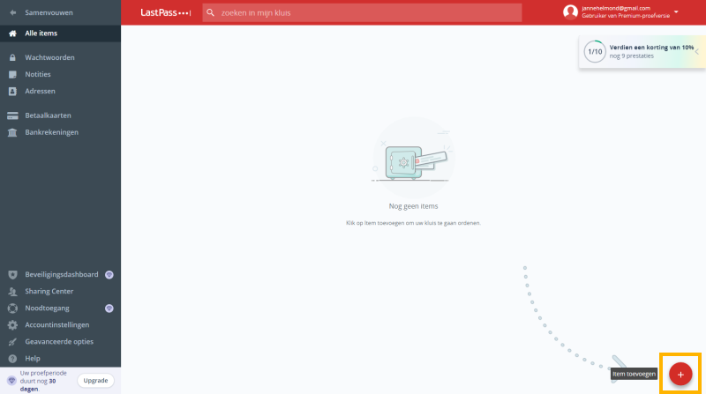This screenshot has height=394, width=706.
Task: Click the red plus add item button
Action: pos(680,375)
